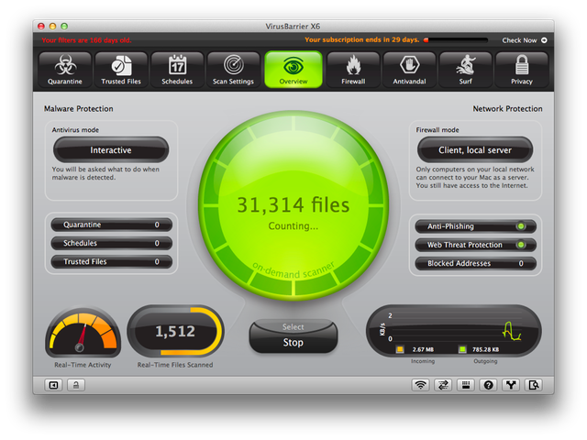Viewport: 587px width, 440px height.
Task: Click the '785.28 KB' outgoing value
Action: [485, 349]
